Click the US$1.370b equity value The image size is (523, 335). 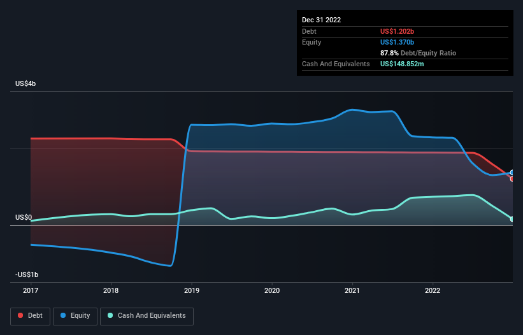[x=397, y=42]
